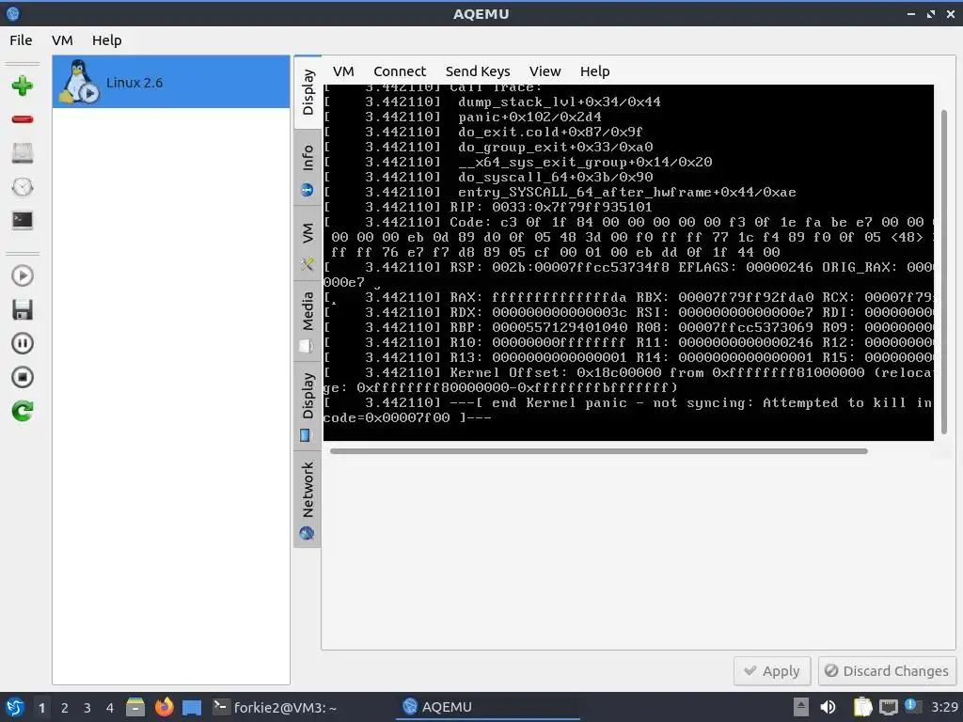Image resolution: width=963 pixels, height=722 pixels.
Task: Switch to the Media tab
Action: [x=308, y=322]
